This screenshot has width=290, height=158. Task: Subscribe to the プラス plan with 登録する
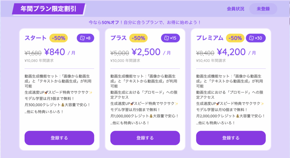point(145,138)
